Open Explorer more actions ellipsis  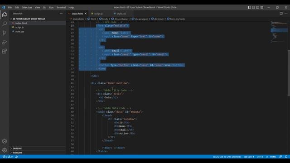(x=61, y=14)
